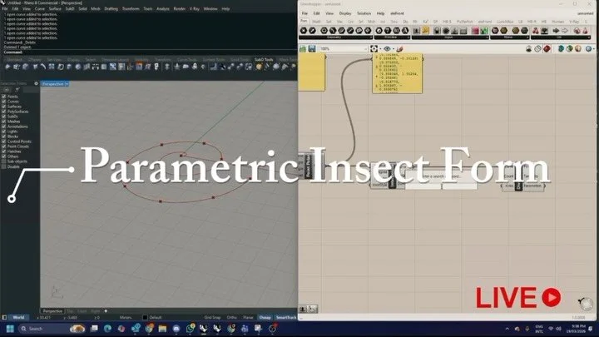Image resolution: width=599 pixels, height=337 pixels.
Task: Click World coordinate system in the status bar
Action: point(18,318)
